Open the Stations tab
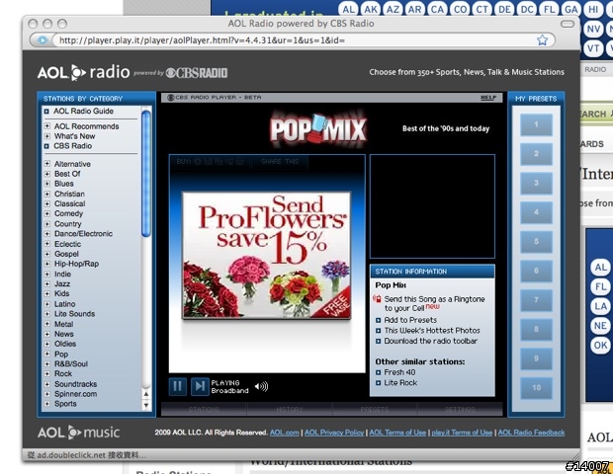 click(204, 409)
